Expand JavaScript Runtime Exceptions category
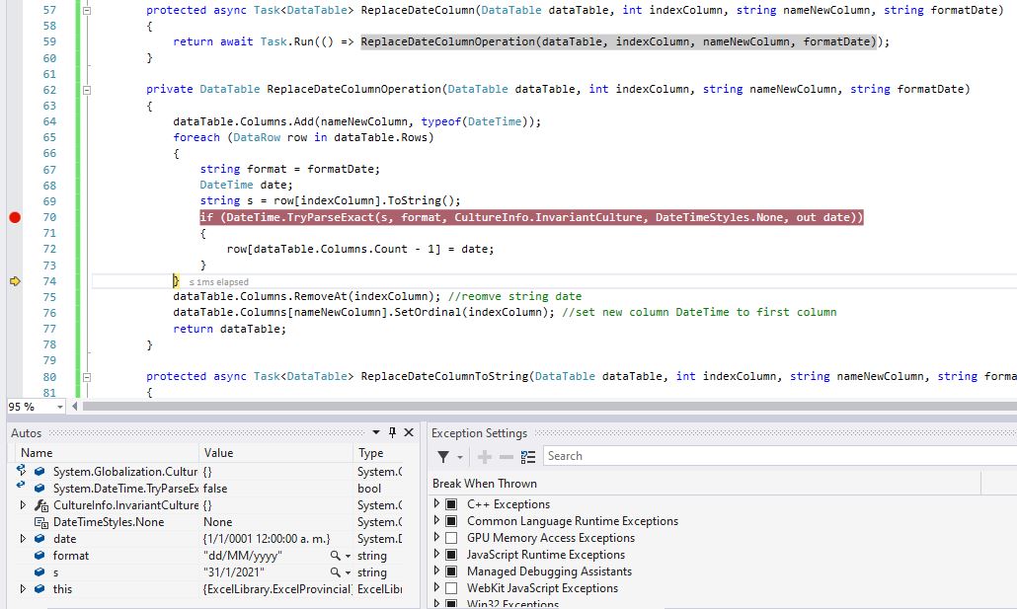 [436, 554]
